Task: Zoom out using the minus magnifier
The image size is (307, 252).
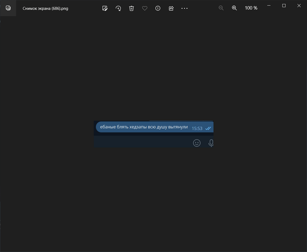Action: (x=221, y=8)
